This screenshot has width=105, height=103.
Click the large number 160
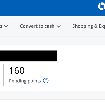[x=17, y=70]
